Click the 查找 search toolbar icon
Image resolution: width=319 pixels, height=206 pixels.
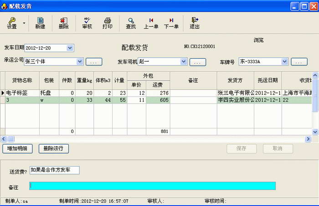[x=131, y=23]
